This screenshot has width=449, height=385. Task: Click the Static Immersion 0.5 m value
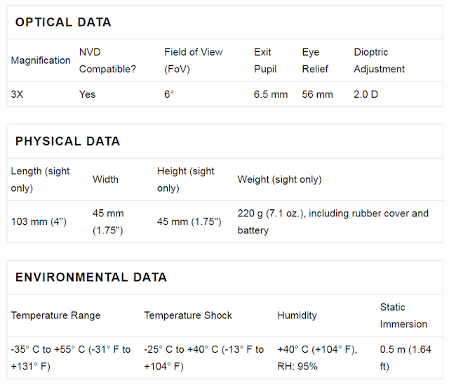(x=406, y=358)
